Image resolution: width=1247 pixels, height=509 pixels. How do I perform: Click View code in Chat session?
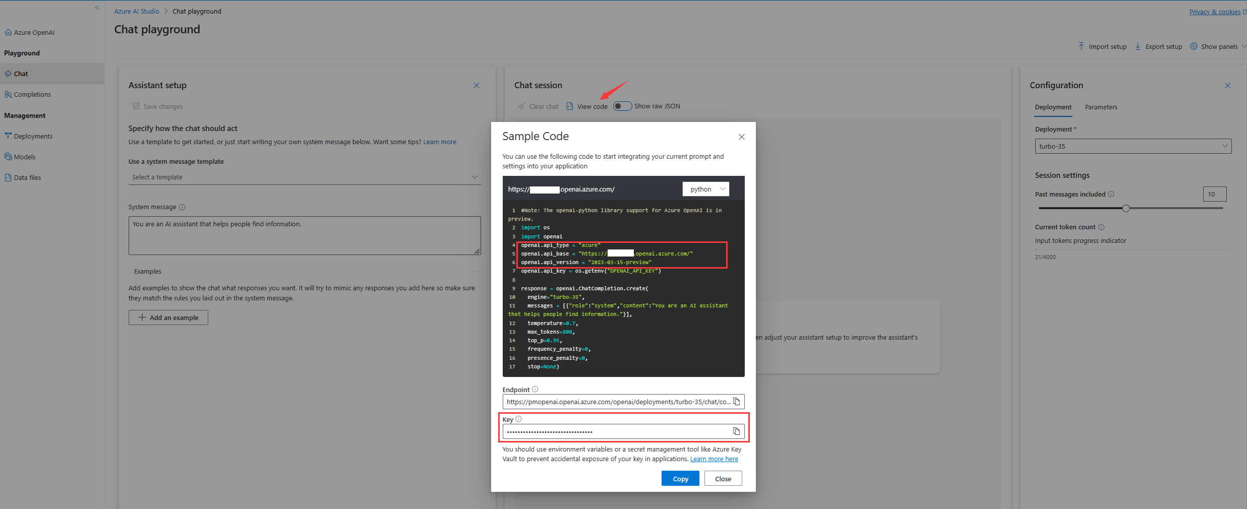coord(587,106)
